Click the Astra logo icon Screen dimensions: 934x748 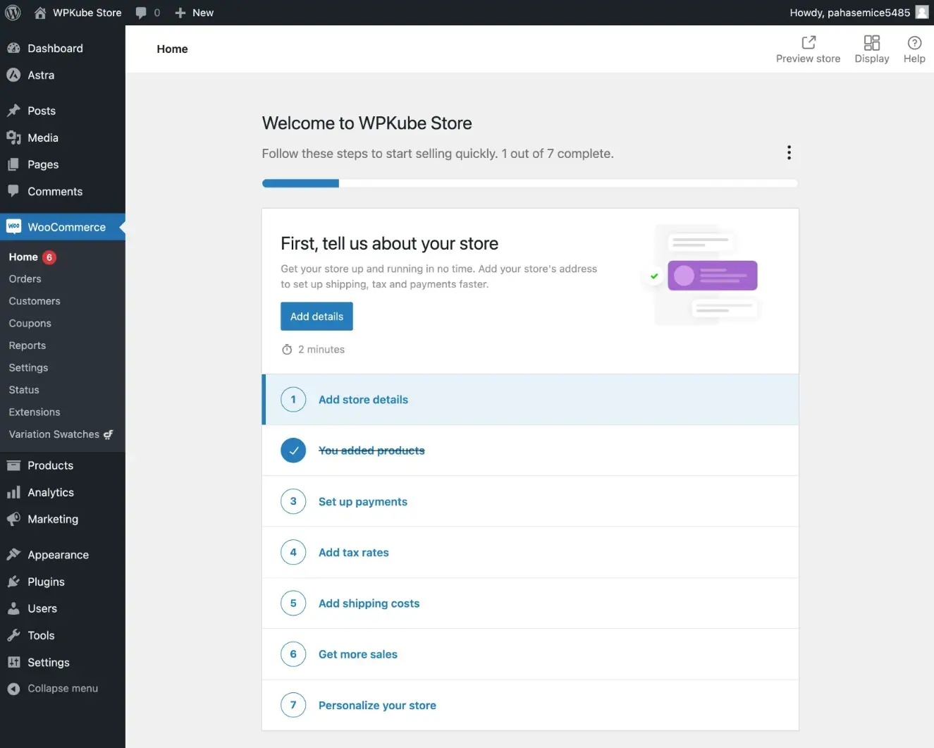[13, 75]
